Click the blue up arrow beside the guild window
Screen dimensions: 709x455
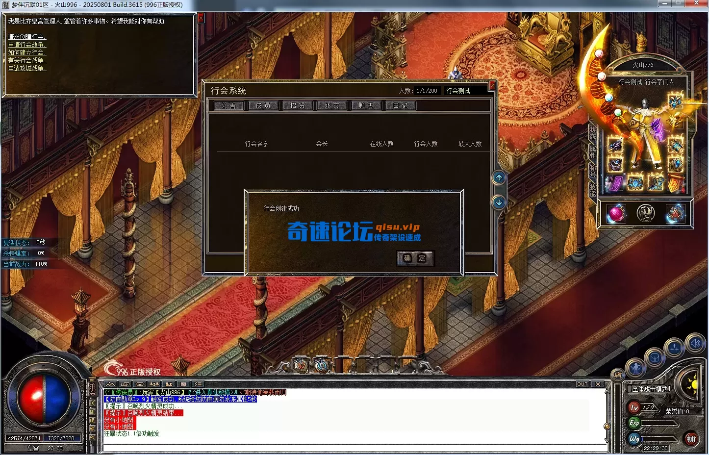[x=499, y=178]
